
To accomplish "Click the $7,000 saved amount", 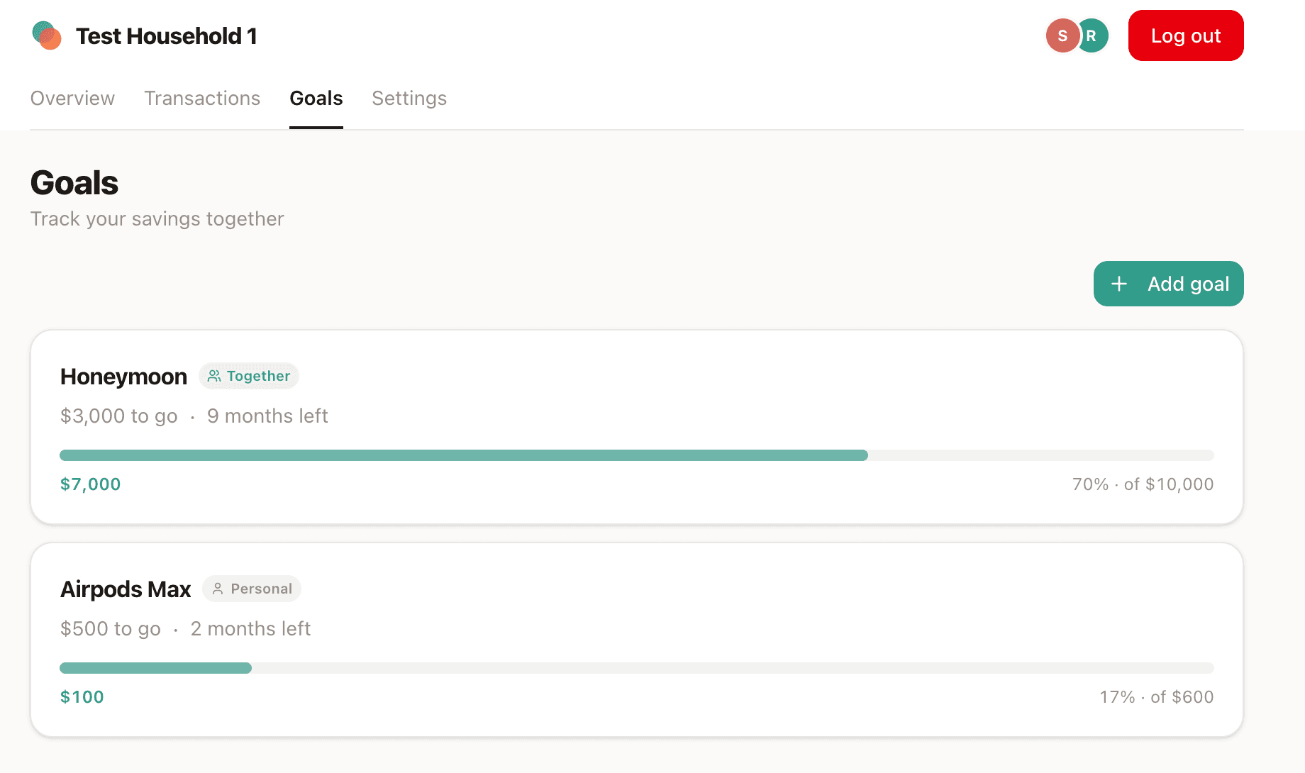I will click(x=90, y=484).
